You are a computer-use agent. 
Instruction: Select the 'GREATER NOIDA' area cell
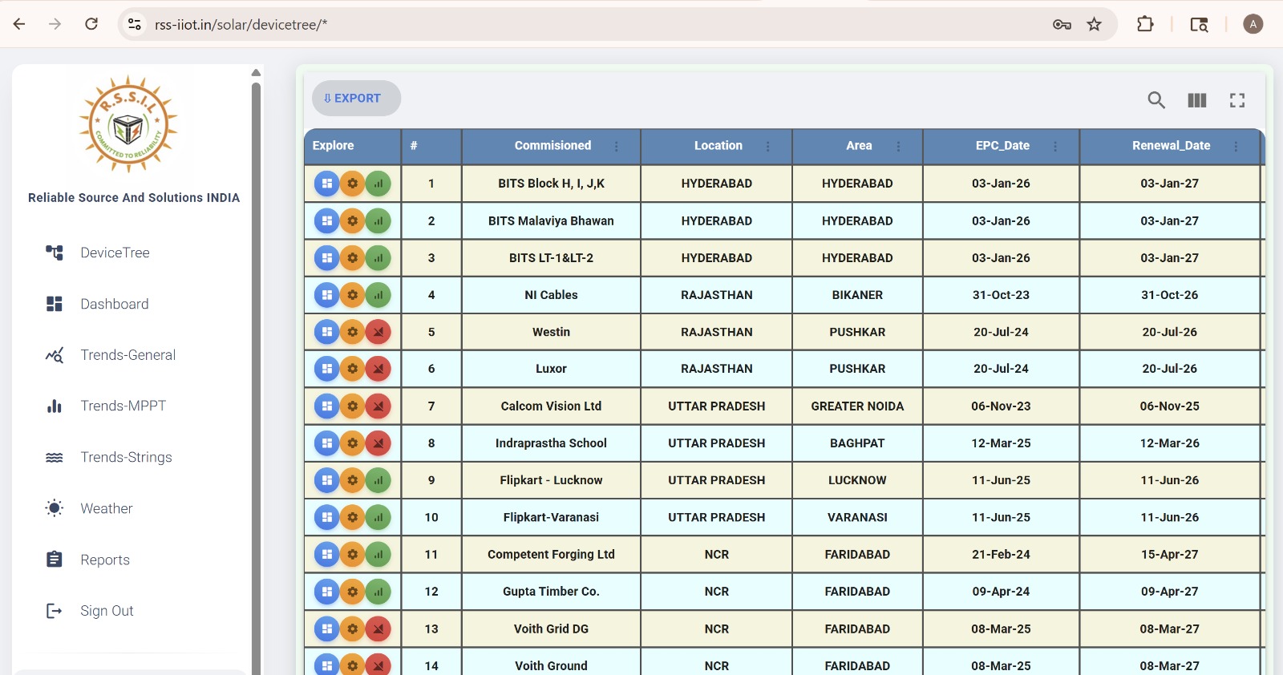click(x=857, y=406)
